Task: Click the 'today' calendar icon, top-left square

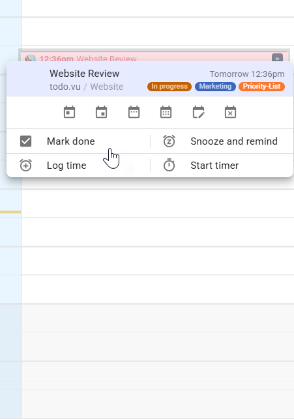Action: click(x=69, y=112)
